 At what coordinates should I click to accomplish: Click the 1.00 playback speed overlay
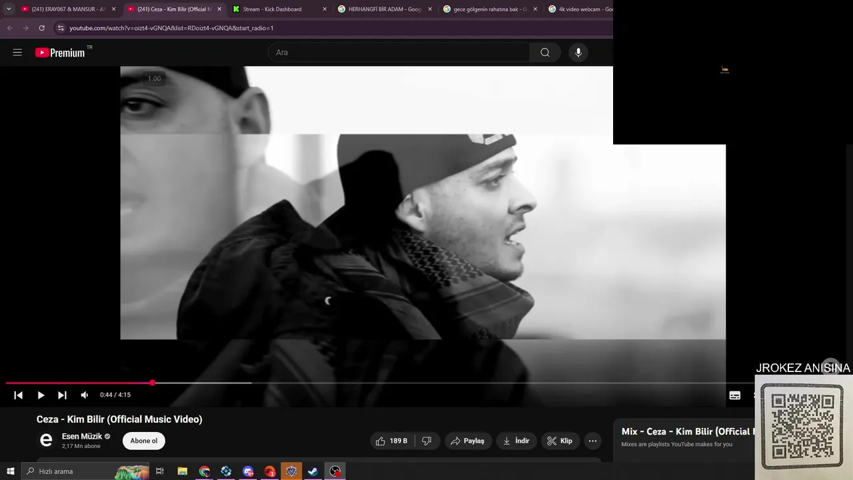click(x=154, y=79)
